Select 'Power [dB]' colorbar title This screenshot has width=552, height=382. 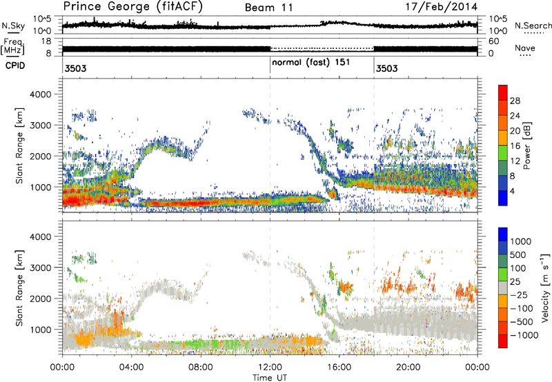click(x=526, y=145)
